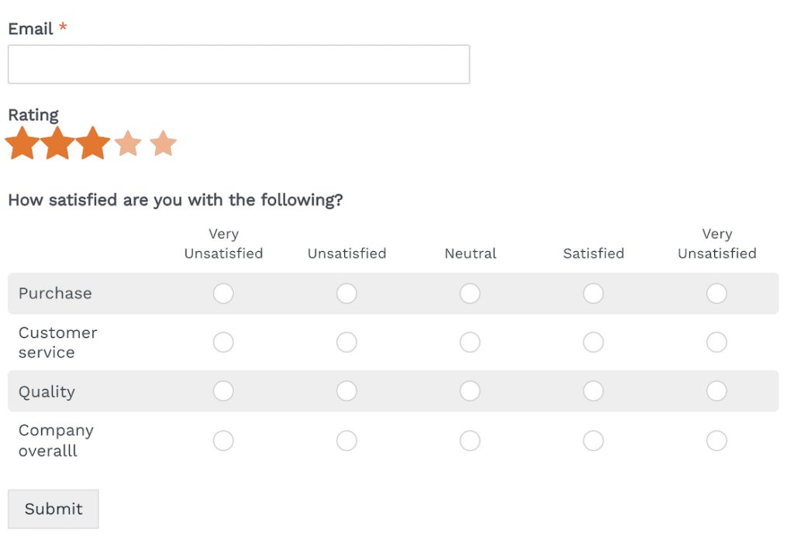Viewport: 794px width, 547px height.
Task: Click into the Email input field
Action: 238,64
